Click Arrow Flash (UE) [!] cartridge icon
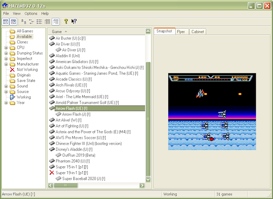Image resolution: width=273 pixels, height=199 pixels. point(52,108)
